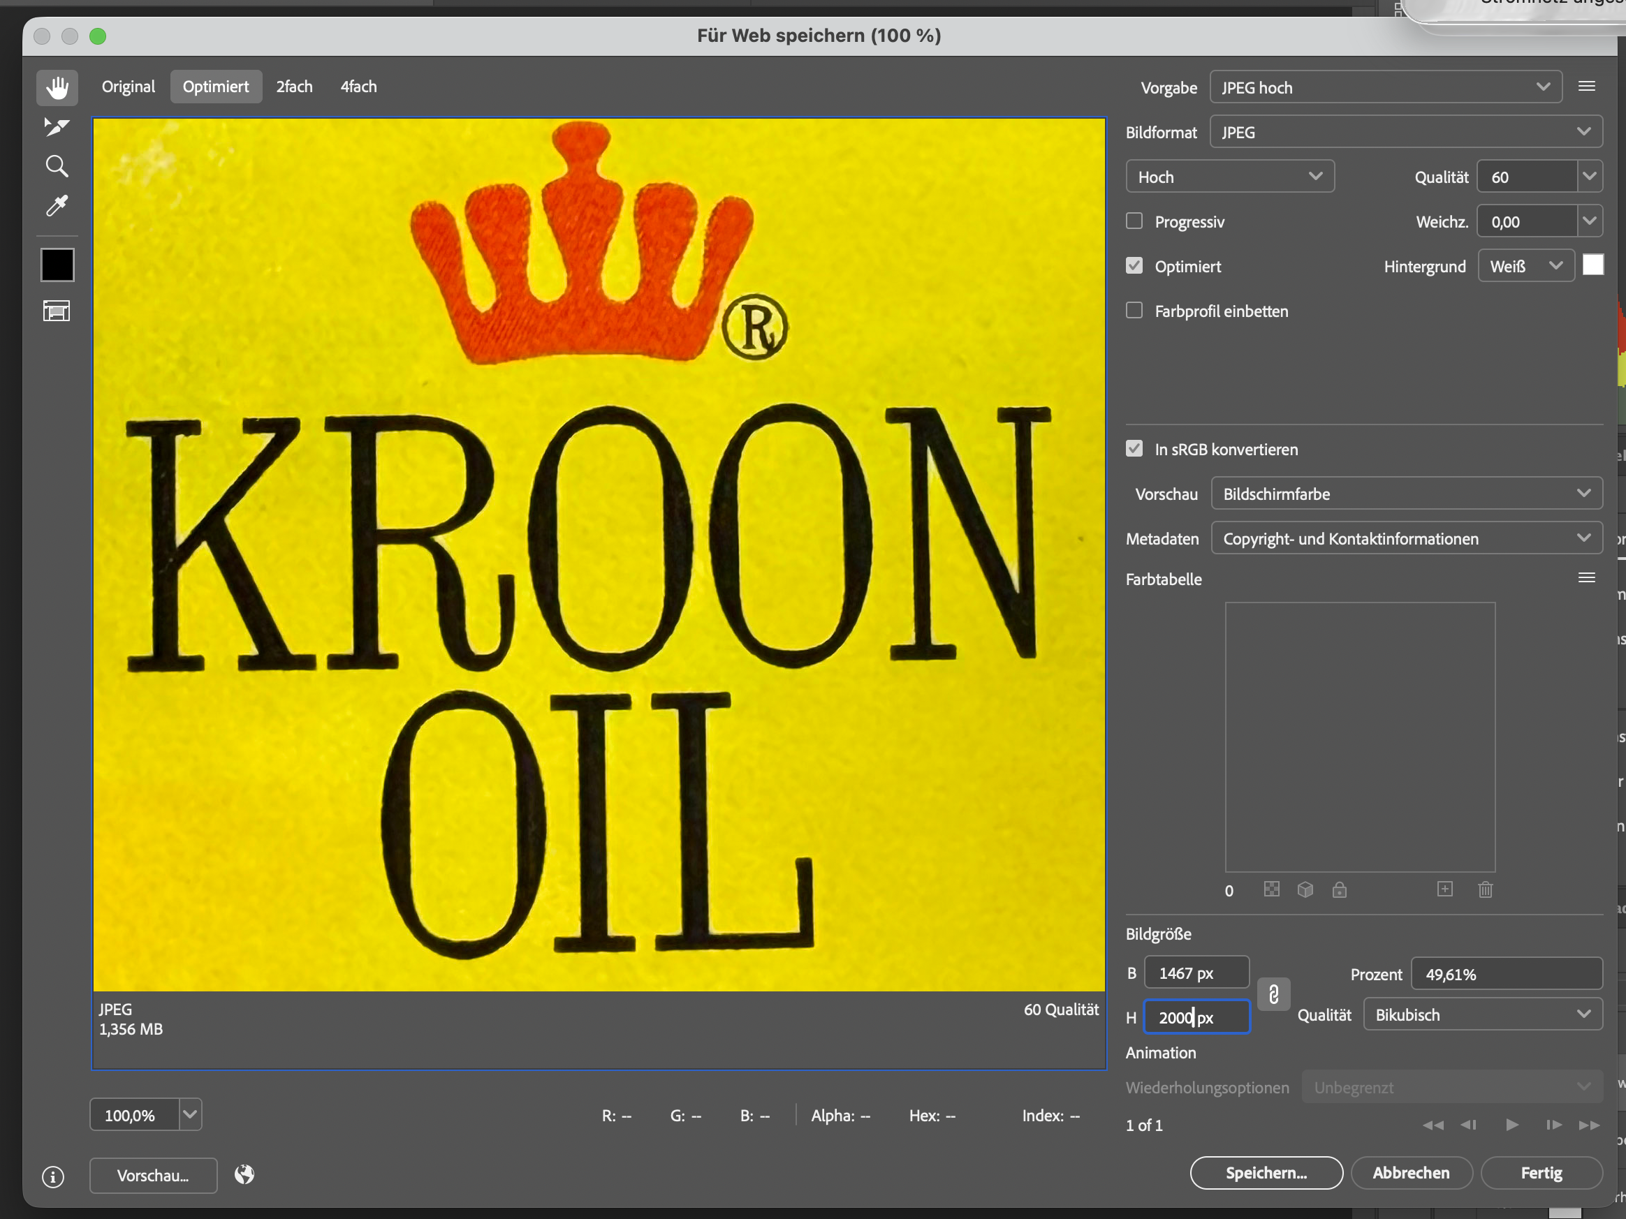Play the animation

(x=1512, y=1125)
